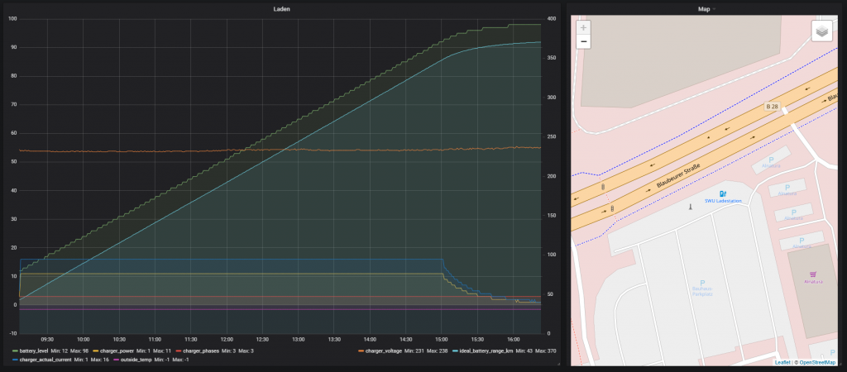Zoom in on the map
Viewport: 847px width, 372px height.
(583, 27)
